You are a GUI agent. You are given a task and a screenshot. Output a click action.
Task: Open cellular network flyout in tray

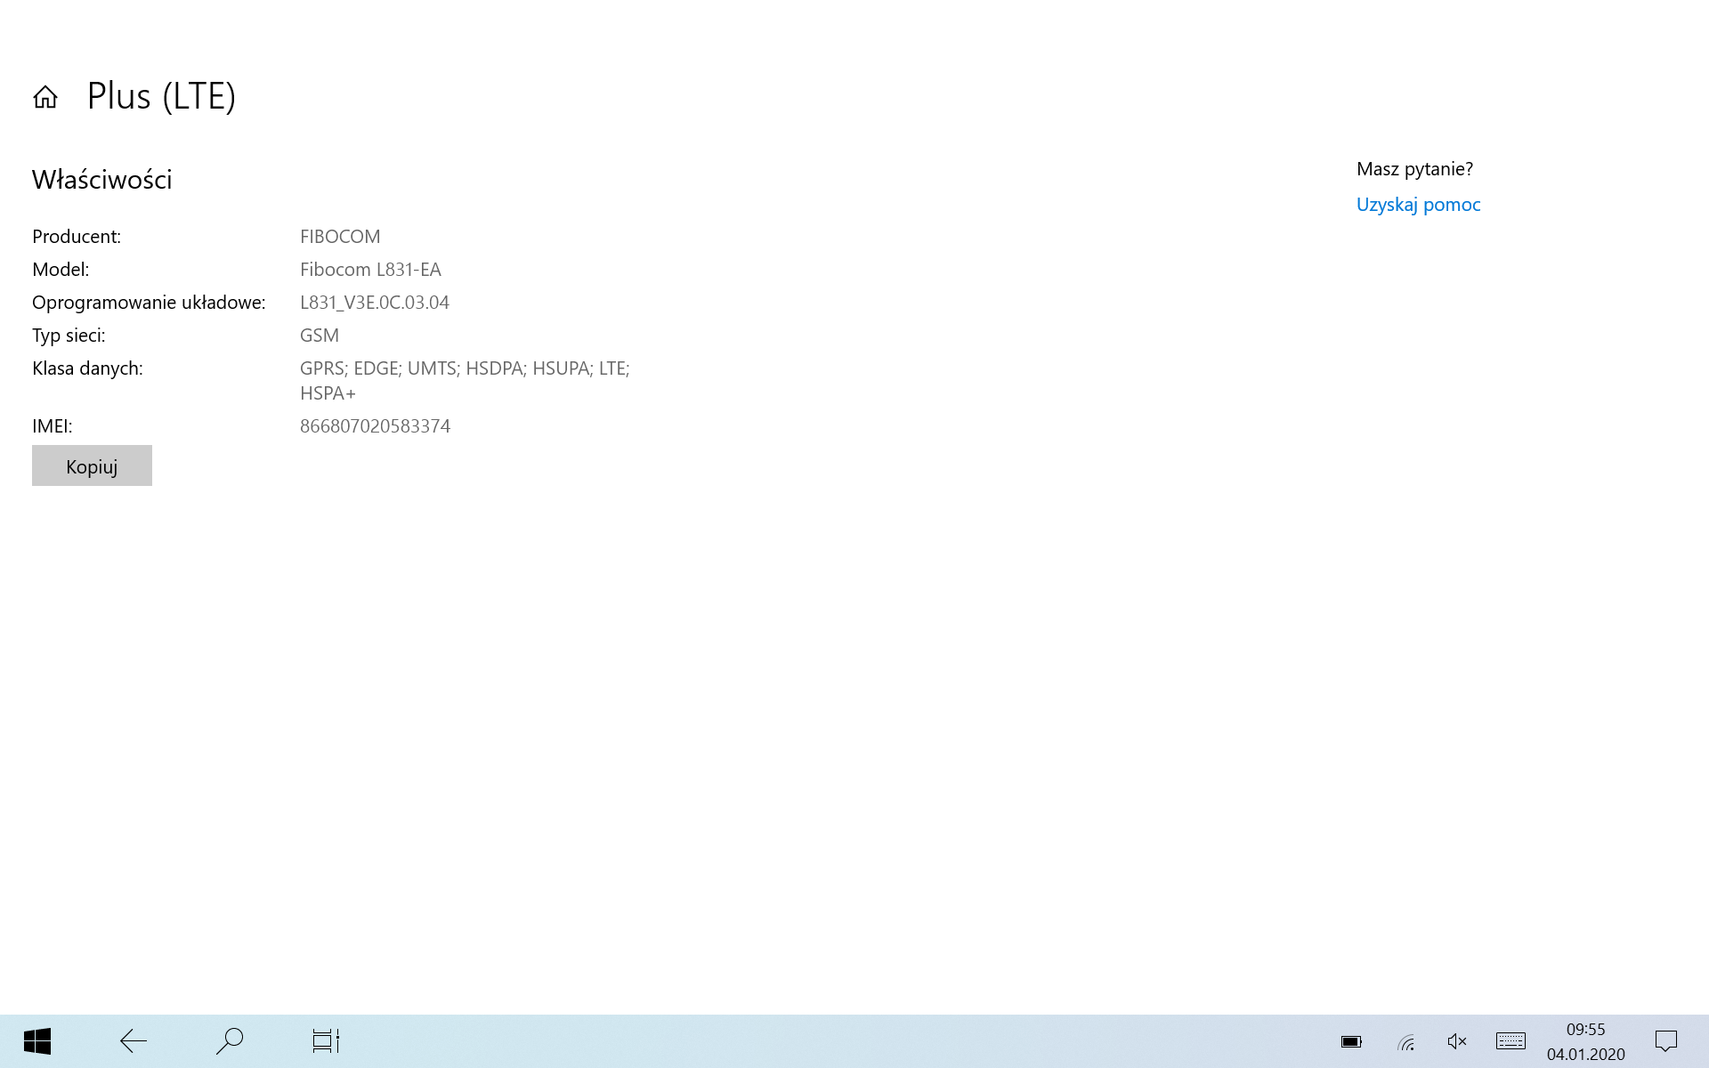tap(1405, 1041)
